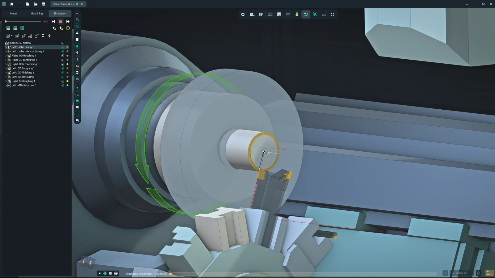Click the simulation speed slider handle
The image size is (495, 278).
pyautogui.click(x=6, y=22)
